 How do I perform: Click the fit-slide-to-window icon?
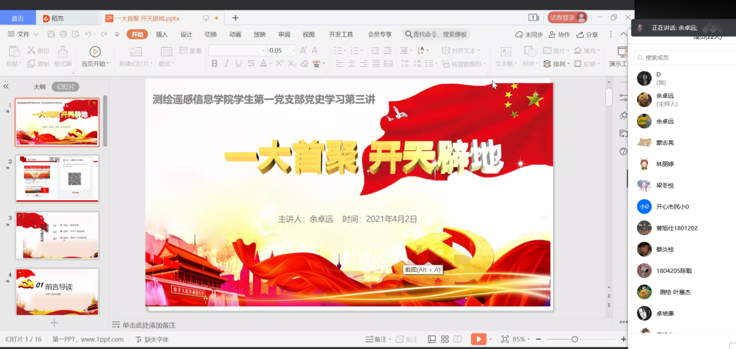505,339
